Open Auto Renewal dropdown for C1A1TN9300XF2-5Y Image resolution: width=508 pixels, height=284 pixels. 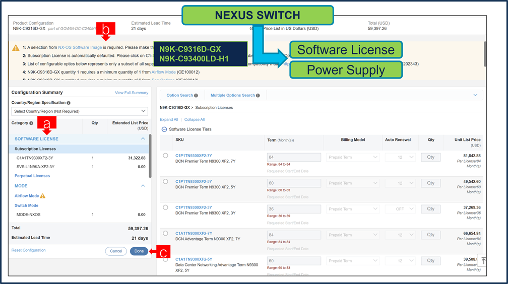click(400, 261)
